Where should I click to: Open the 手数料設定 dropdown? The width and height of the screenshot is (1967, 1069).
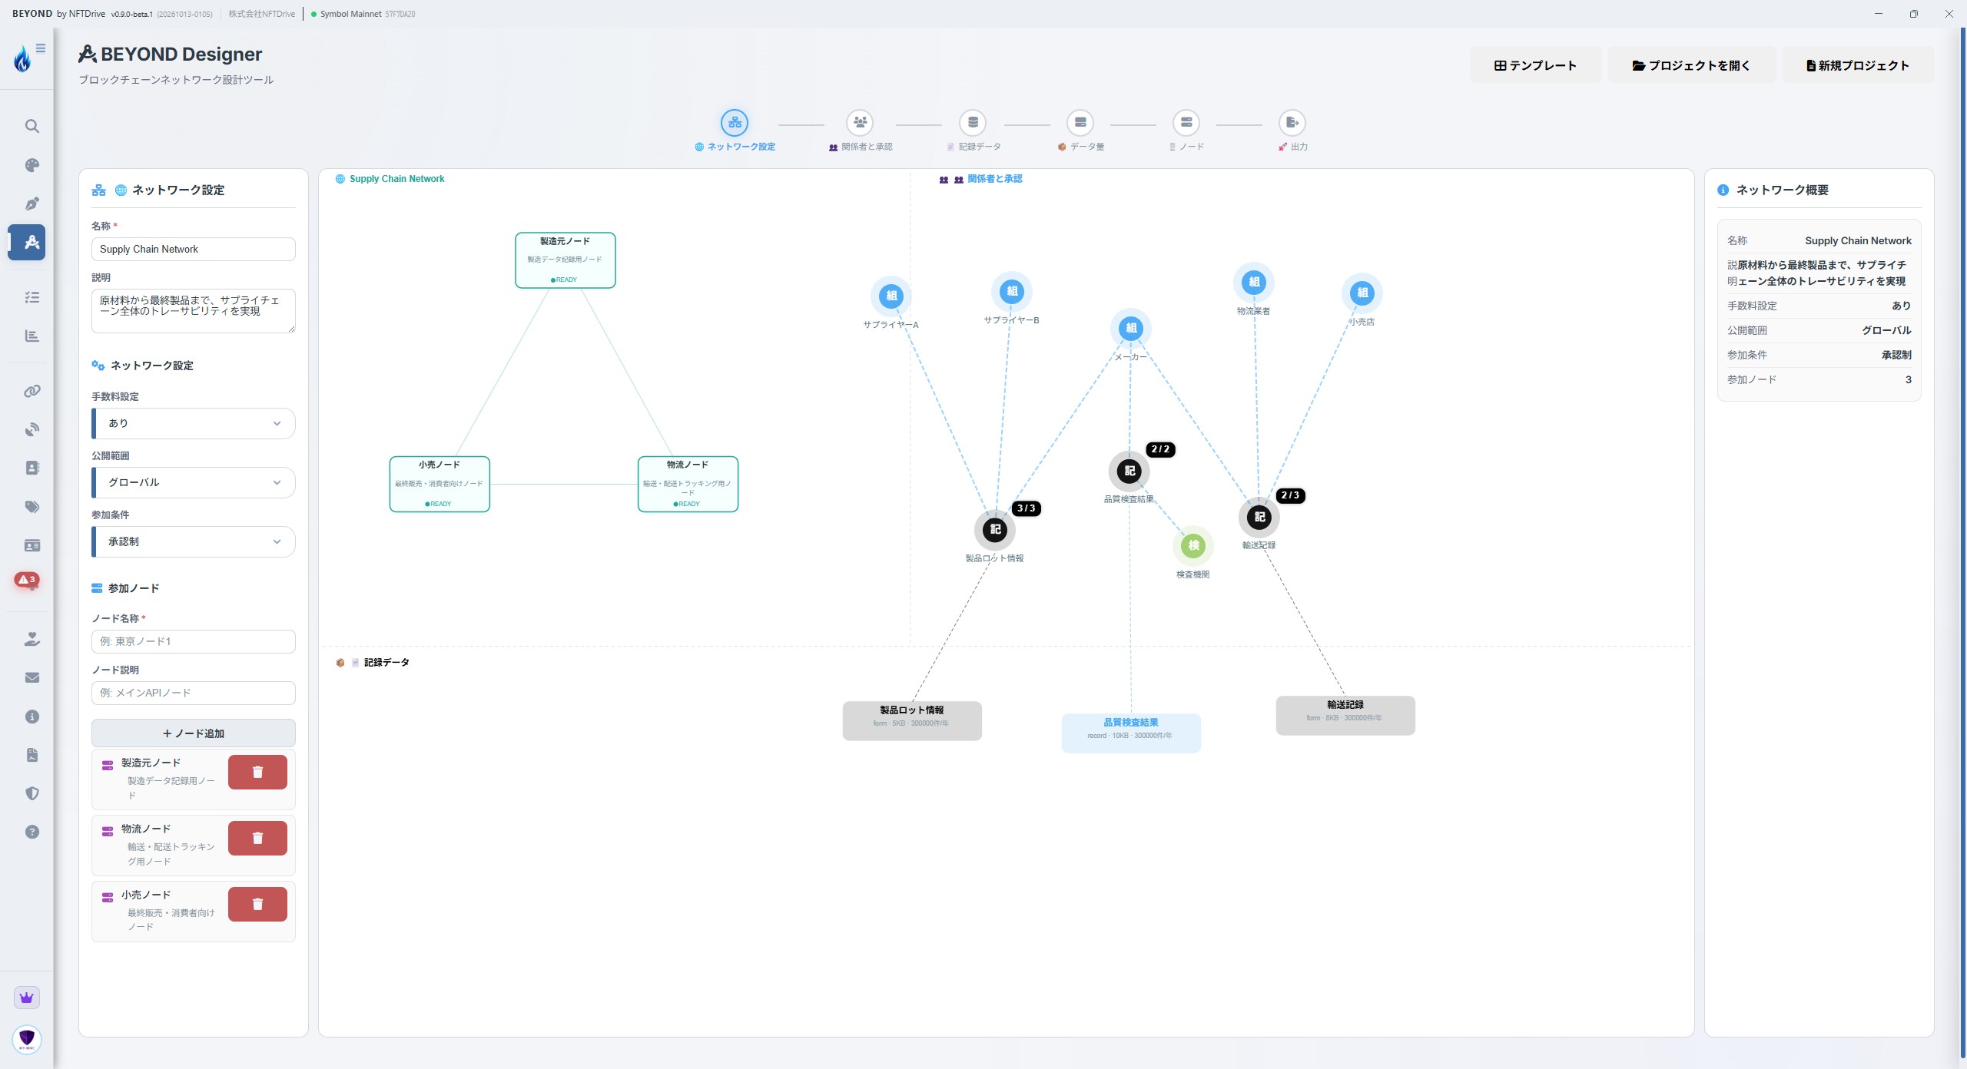tap(194, 423)
